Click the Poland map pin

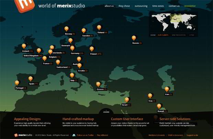92,49
